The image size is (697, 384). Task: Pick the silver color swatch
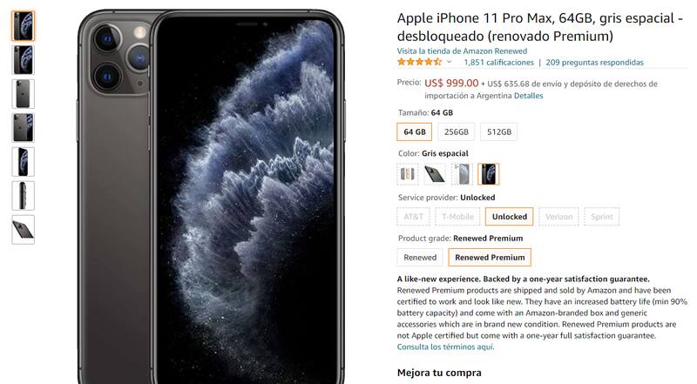pos(462,174)
